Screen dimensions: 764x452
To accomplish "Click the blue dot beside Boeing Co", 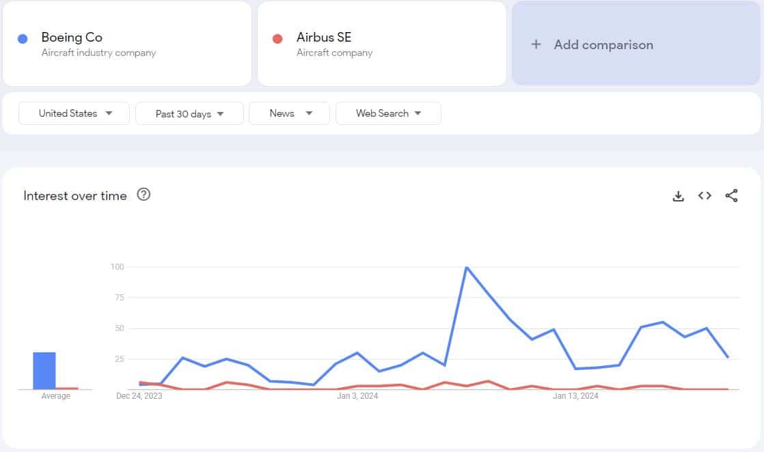I will coord(23,39).
